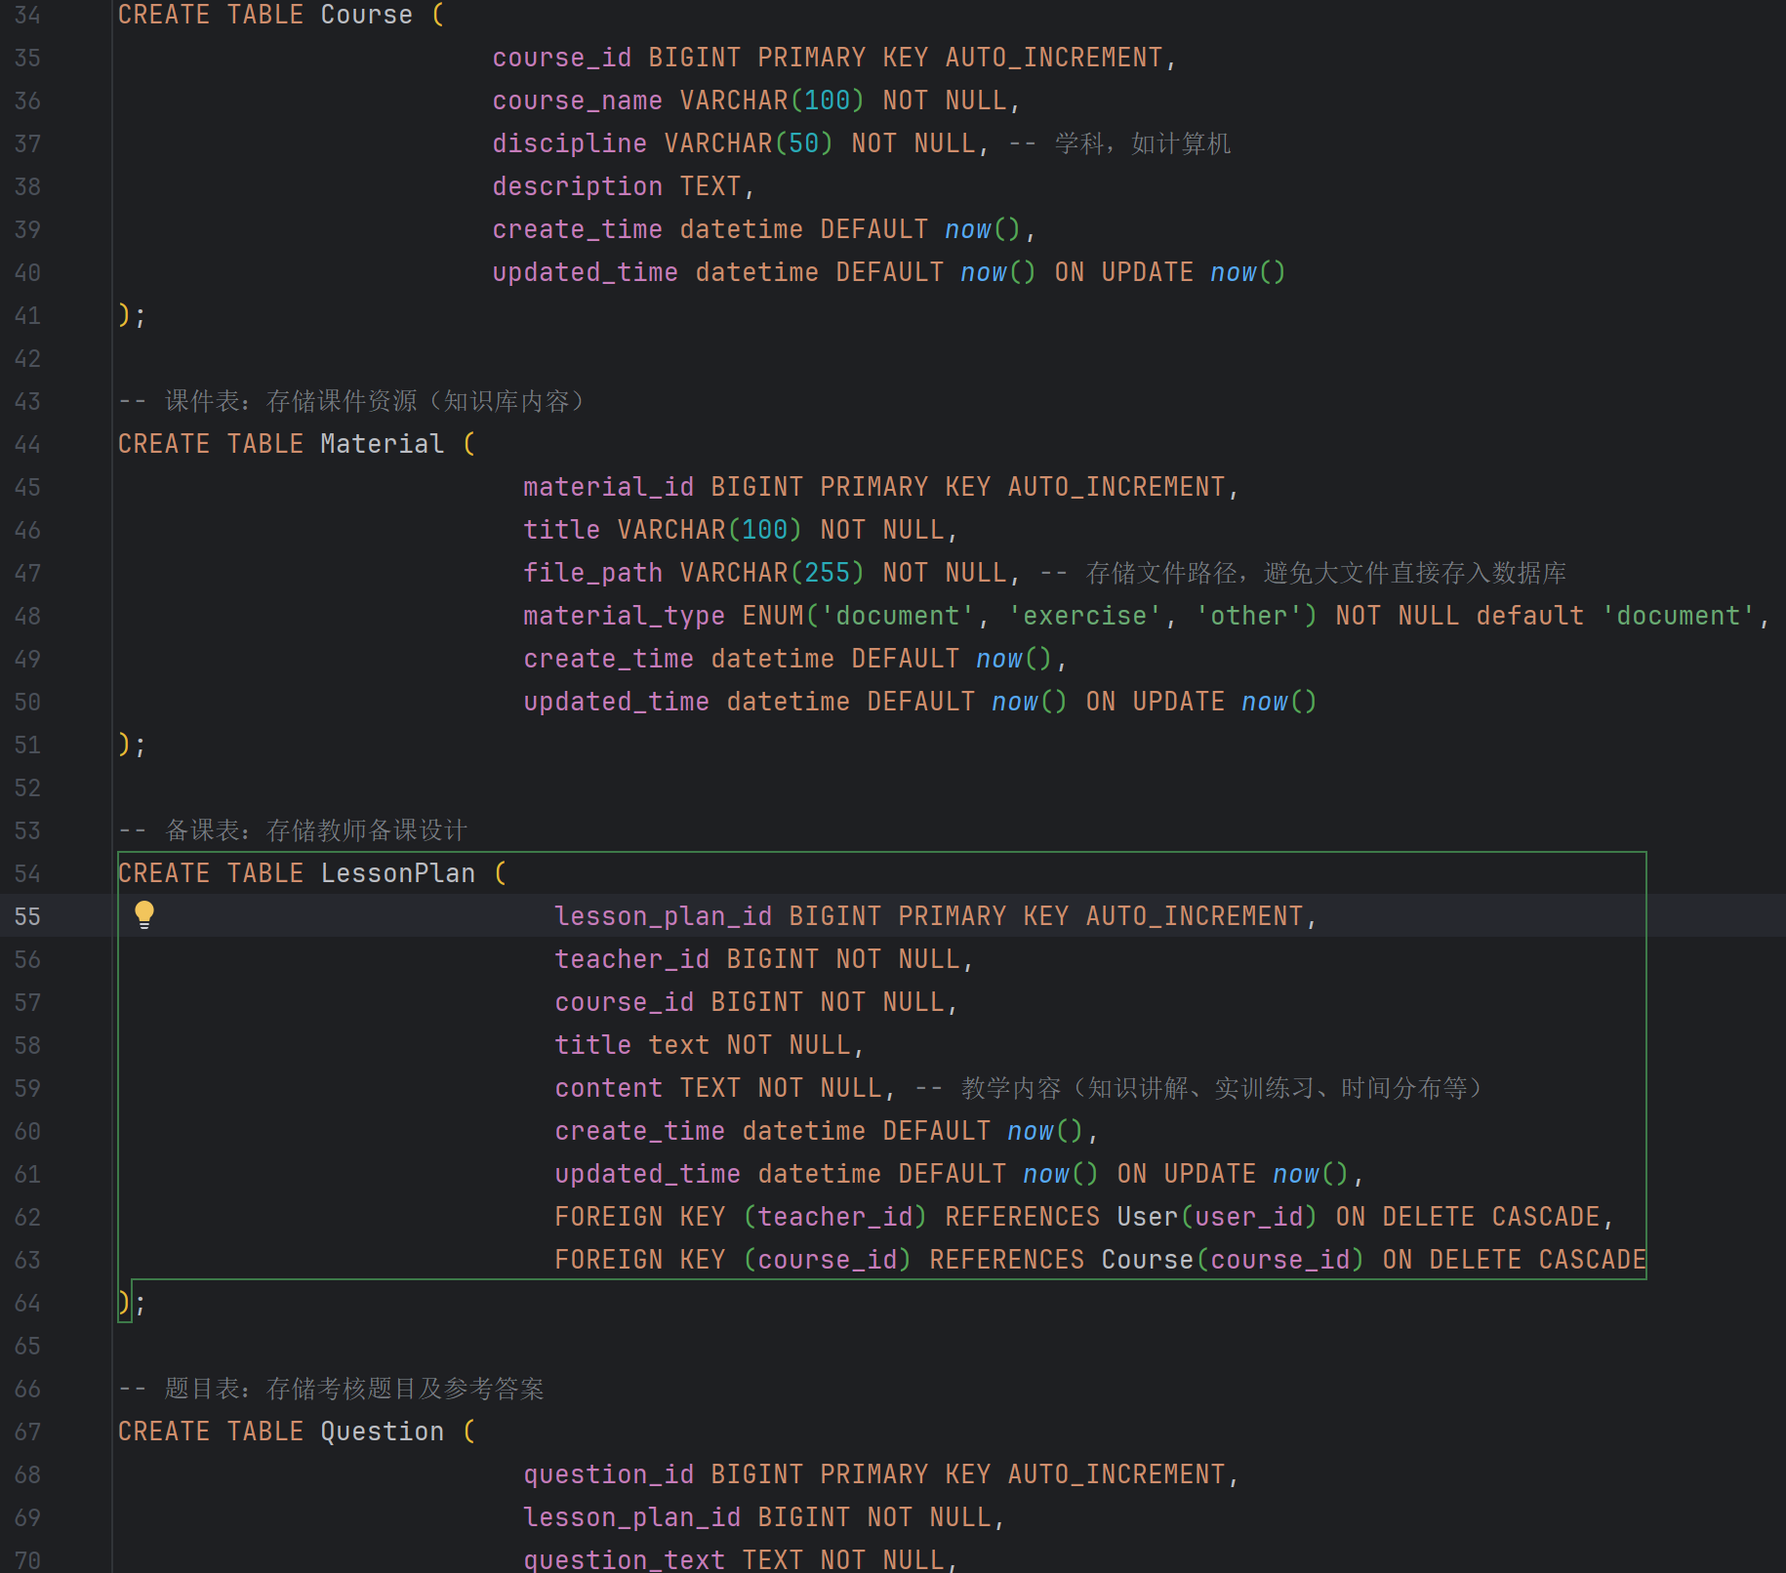Image resolution: width=1786 pixels, height=1573 pixels.
Task: Click Course(course_id) reference on line 63
Action: coord(1234,1260)
